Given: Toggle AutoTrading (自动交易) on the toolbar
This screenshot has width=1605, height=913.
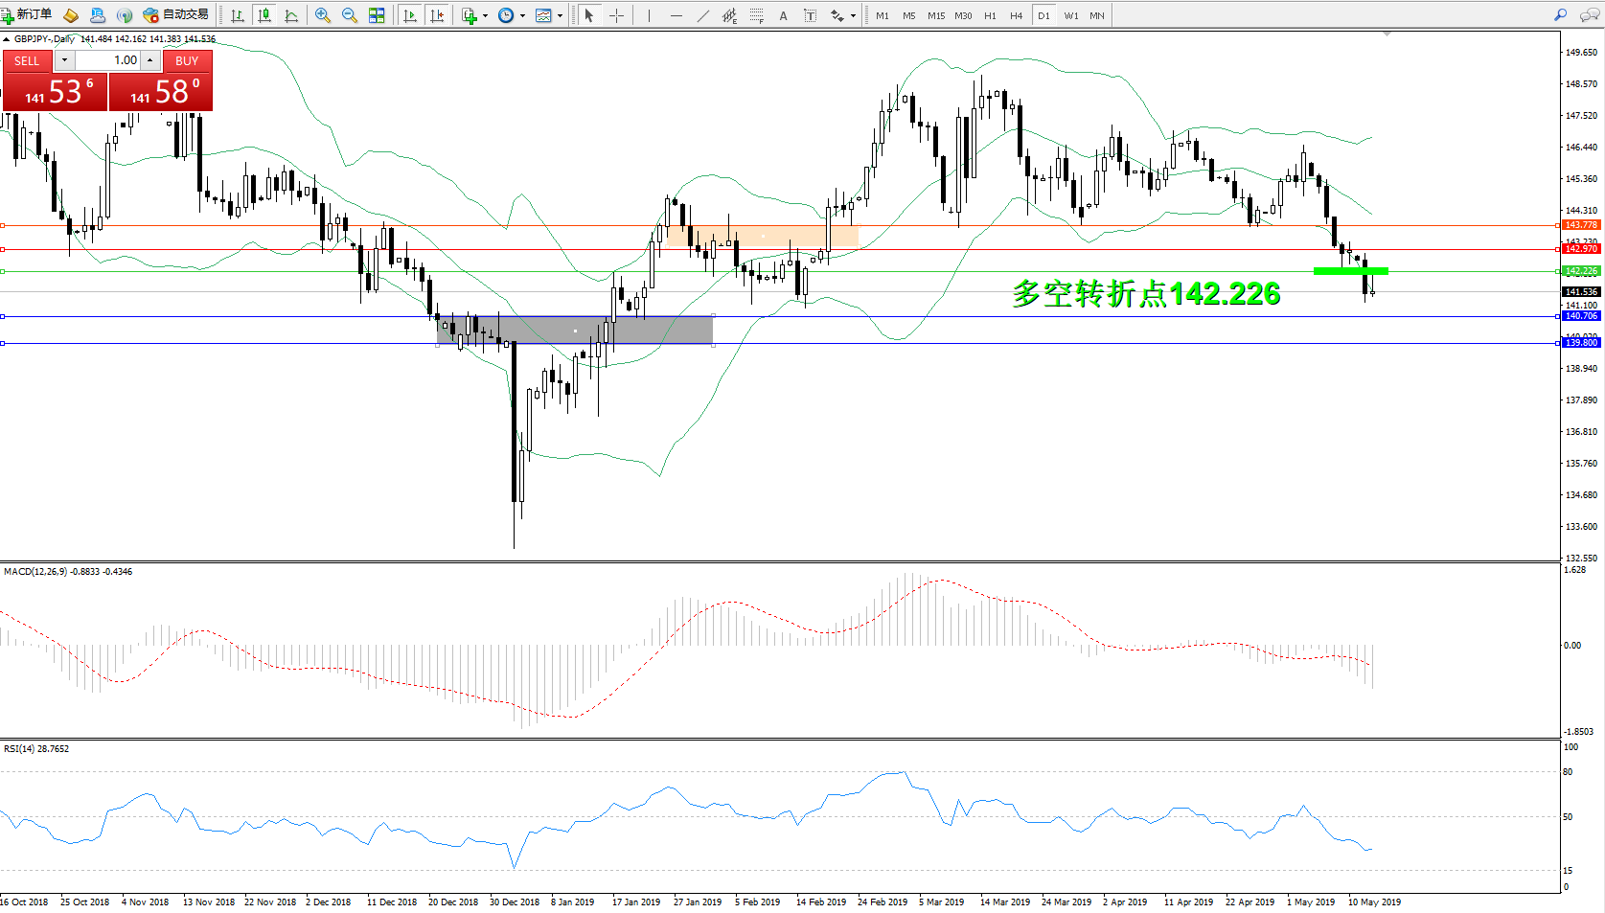Looking at the screenshot, I should pyautogui.click(x=175, y=14).
